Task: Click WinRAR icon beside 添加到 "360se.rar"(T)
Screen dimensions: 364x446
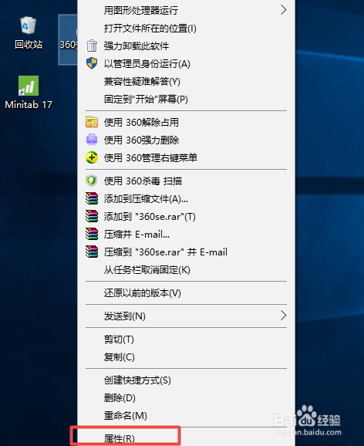Action: (x=92, y=216)
